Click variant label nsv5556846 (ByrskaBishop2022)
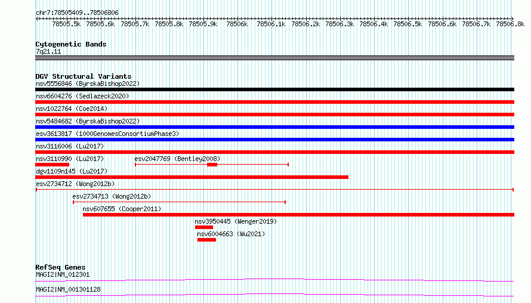The image size is (531, 303). (x=88, y=84)
